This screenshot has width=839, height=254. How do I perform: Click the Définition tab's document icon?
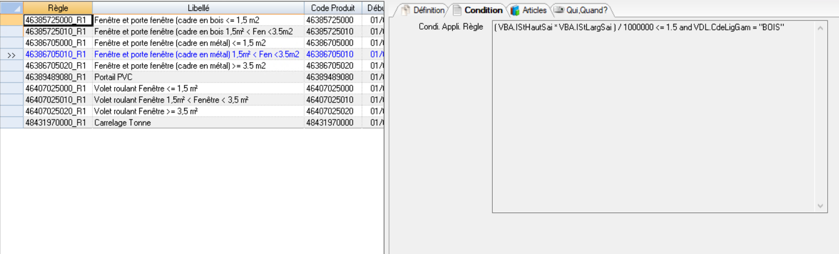[406, 10]
